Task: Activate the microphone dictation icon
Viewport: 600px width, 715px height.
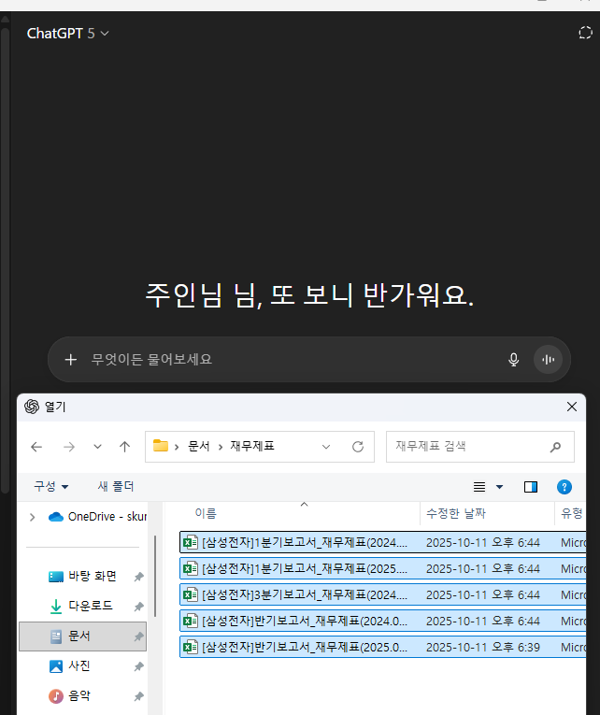Action: point(513,360)
